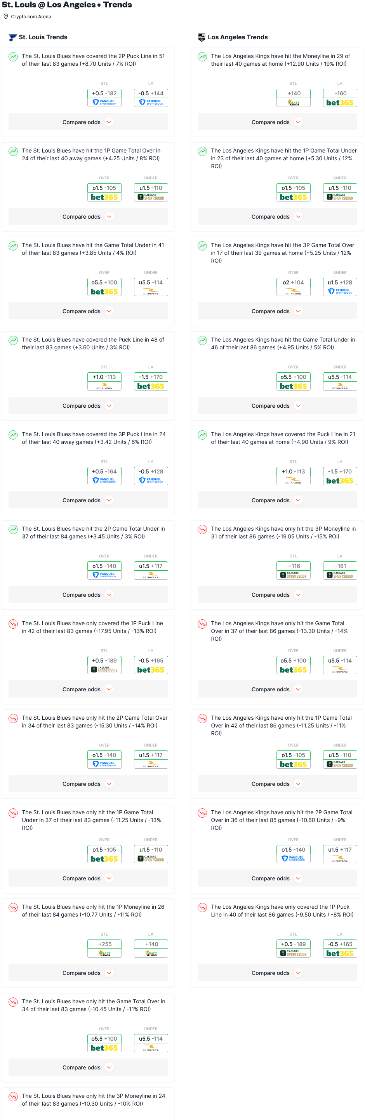Expand Compare odds for Kings home Moneyline trend

(x=277, y=122)
